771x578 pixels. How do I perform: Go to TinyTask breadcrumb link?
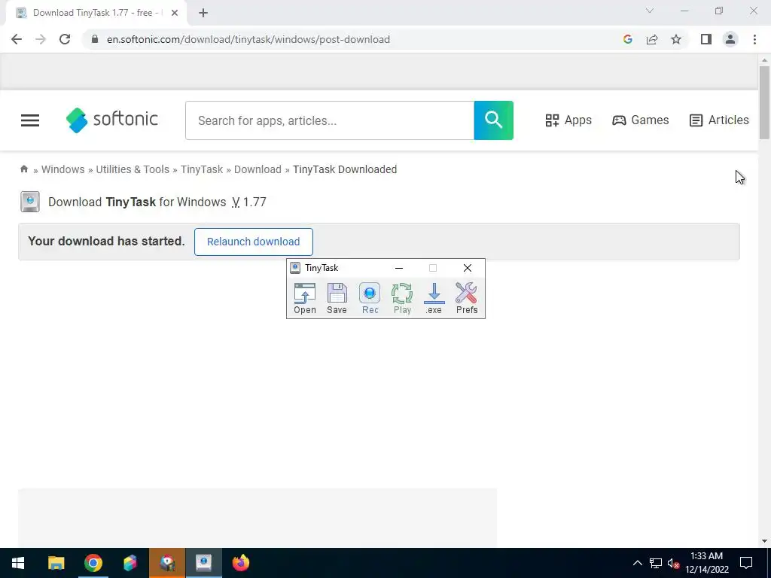(x=202, y=169)
